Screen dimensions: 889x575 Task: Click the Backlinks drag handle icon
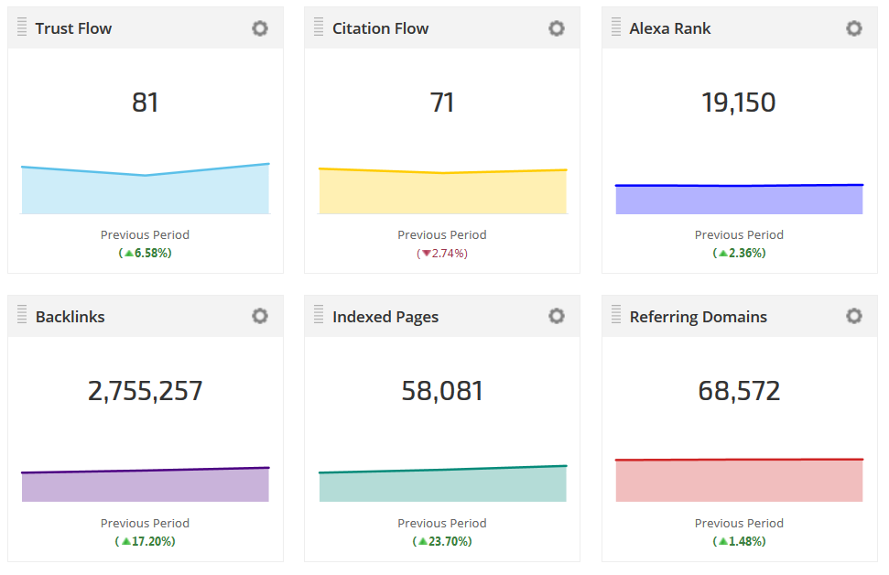coord(22,315)
